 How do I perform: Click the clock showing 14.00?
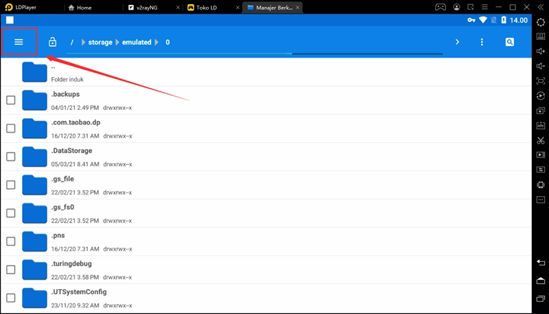(x=519, y=21)
